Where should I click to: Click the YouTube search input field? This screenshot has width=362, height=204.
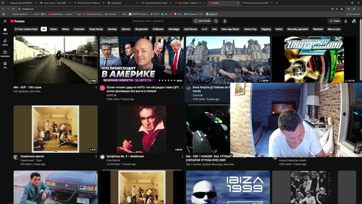tap(161, 21)
